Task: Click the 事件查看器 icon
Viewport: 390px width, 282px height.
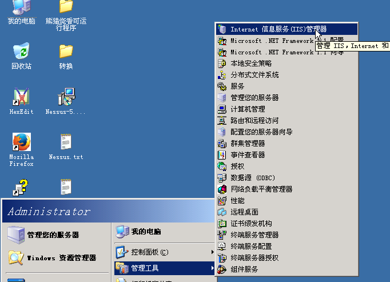Action: [222, 155]
